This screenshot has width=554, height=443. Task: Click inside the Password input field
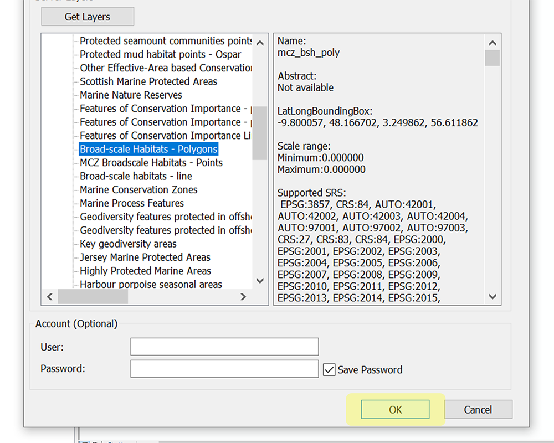click(224, 369)
